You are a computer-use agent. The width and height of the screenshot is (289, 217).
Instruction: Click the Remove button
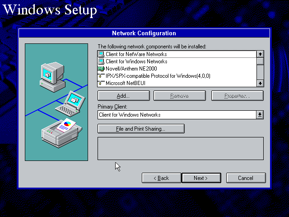(180, 95)
